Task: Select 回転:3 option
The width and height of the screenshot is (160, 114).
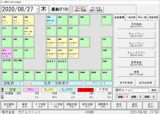Action: 149,97
